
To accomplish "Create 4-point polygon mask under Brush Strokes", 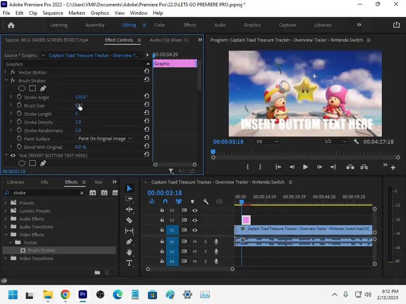I will [33, 88].
